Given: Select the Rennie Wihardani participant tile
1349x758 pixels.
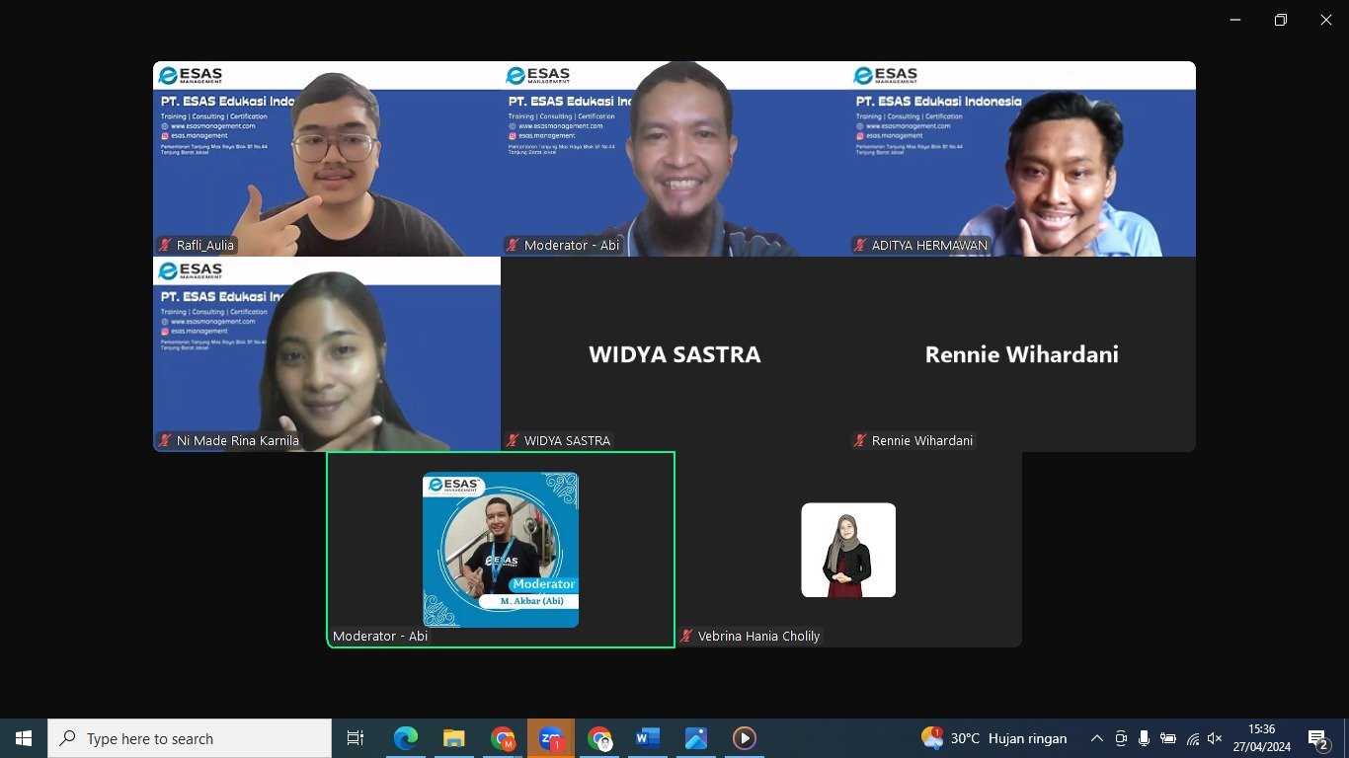Looking at the screenshot, I should pos(1022,354).
